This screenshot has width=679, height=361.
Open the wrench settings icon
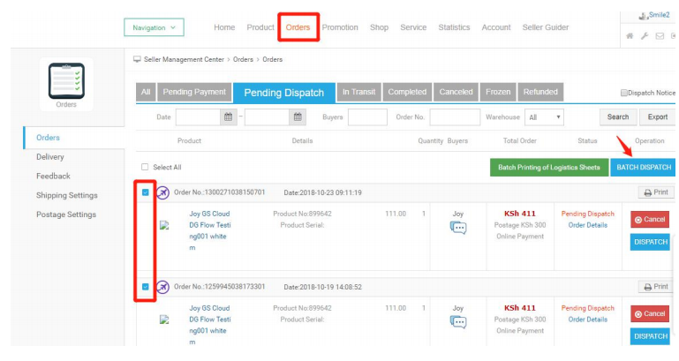pyautogui.click(x=645, y=36)
